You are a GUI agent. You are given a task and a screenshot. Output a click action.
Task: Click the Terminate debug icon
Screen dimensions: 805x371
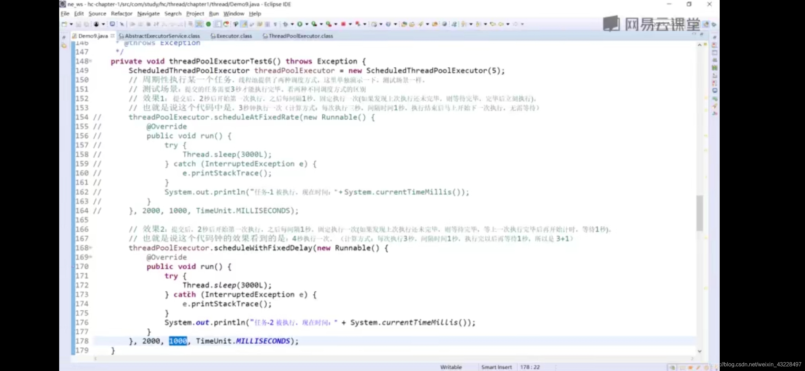click(148, 24)
